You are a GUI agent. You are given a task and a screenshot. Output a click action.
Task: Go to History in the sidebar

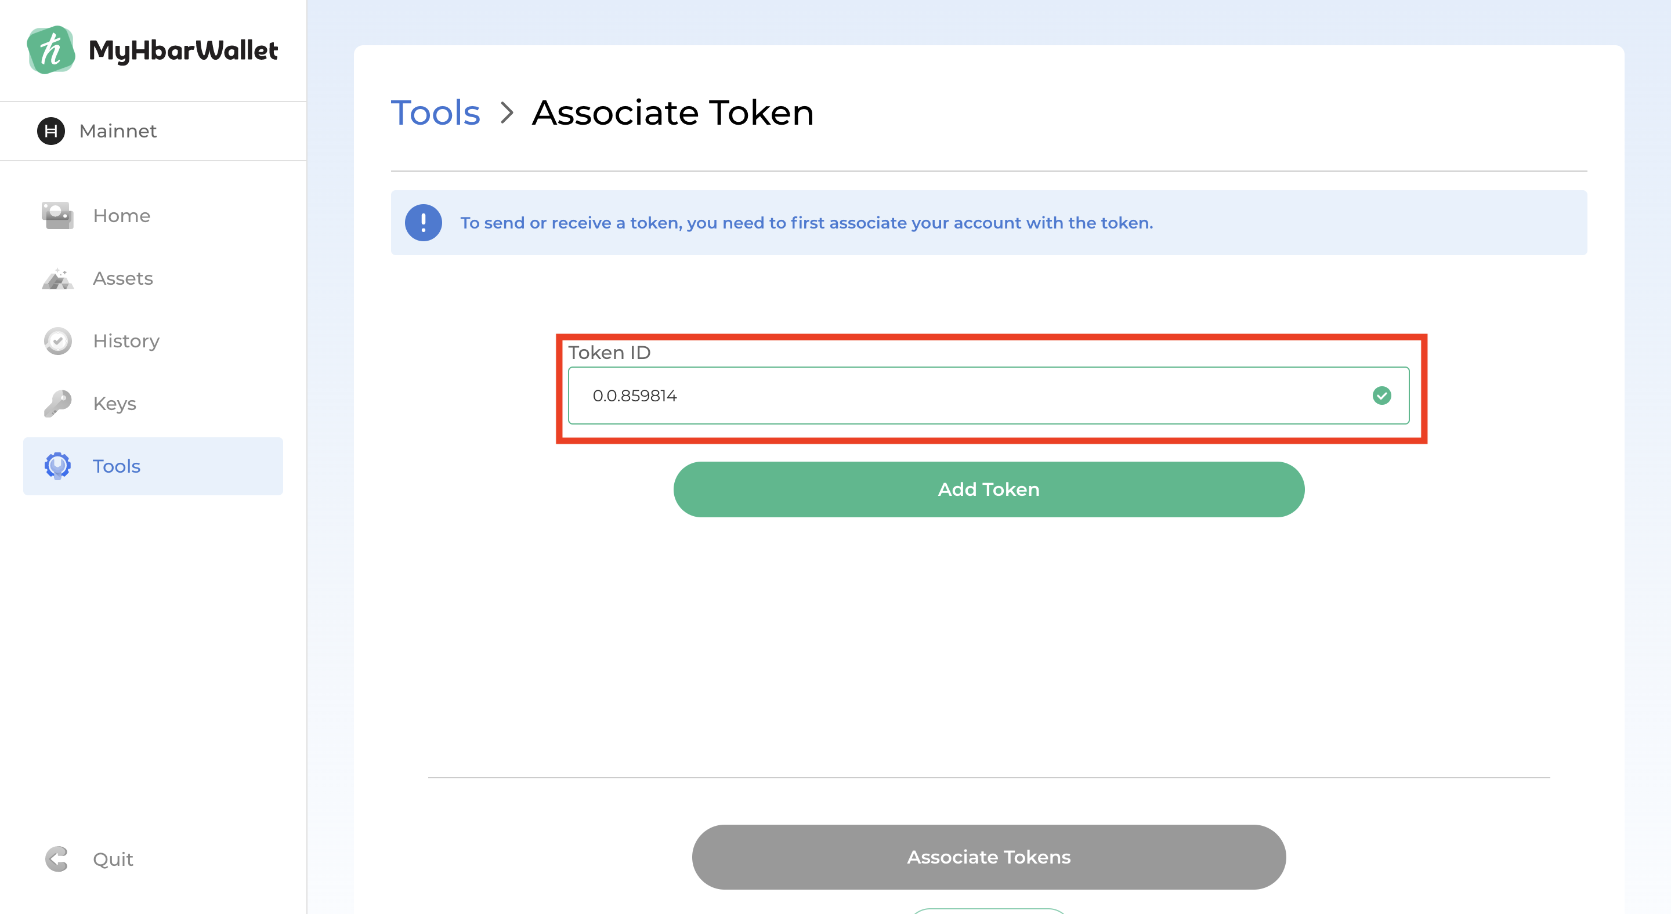click(126, 341)
